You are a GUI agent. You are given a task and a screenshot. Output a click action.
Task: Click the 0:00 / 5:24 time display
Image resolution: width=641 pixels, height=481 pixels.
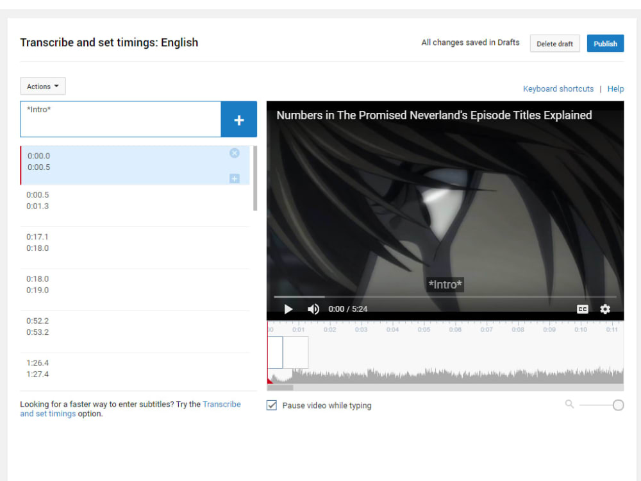348,309
